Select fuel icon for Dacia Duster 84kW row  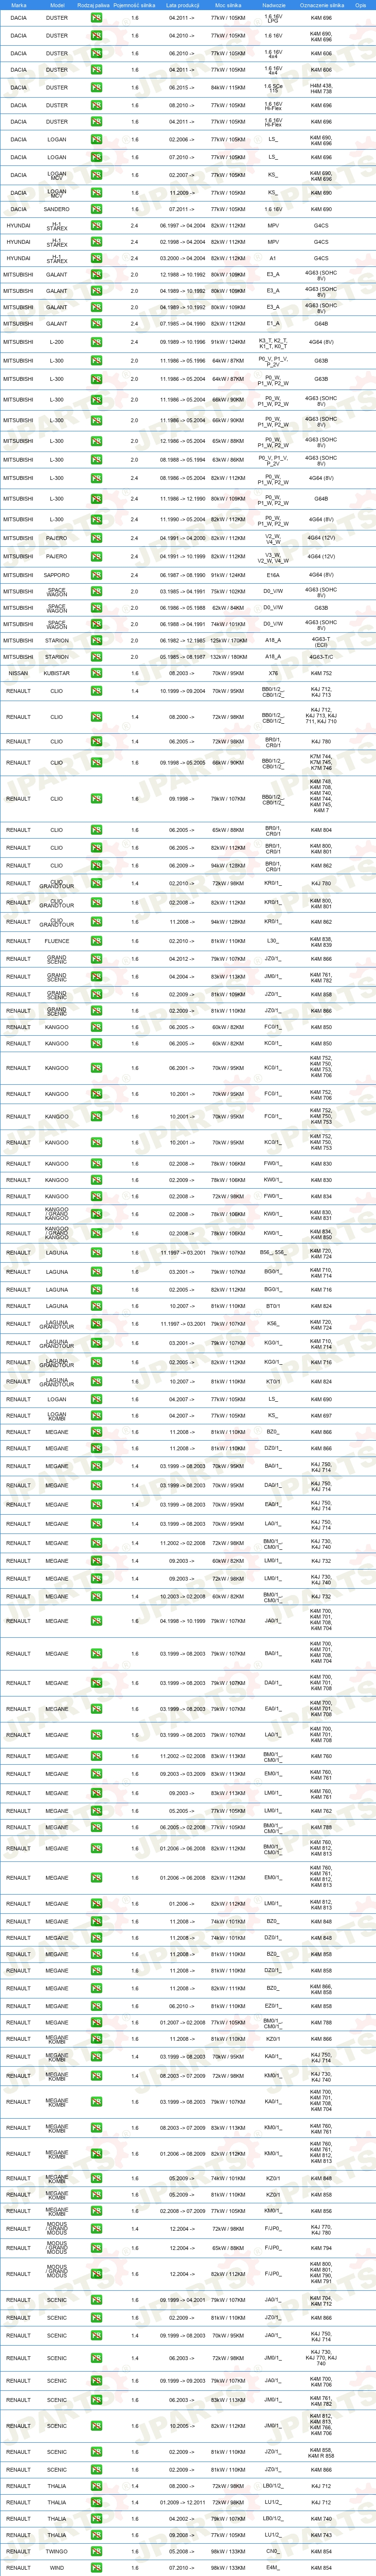96,88
